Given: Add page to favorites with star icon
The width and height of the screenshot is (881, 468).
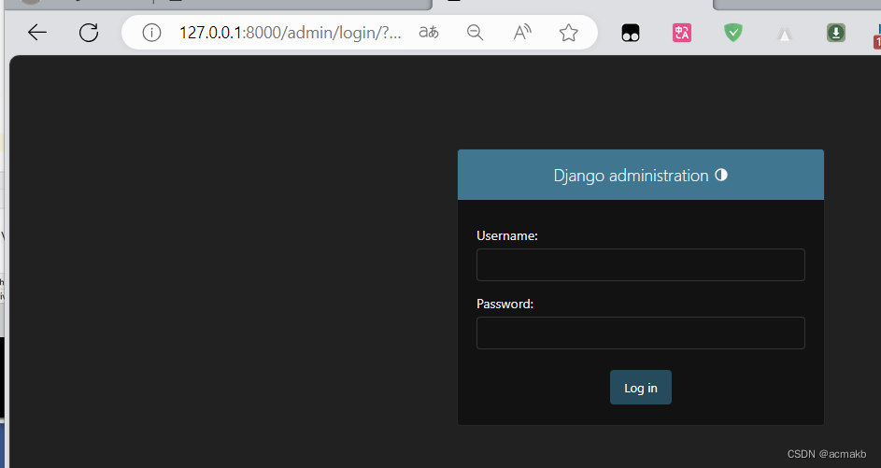Looking at the screenshot, I should point(569,33).
